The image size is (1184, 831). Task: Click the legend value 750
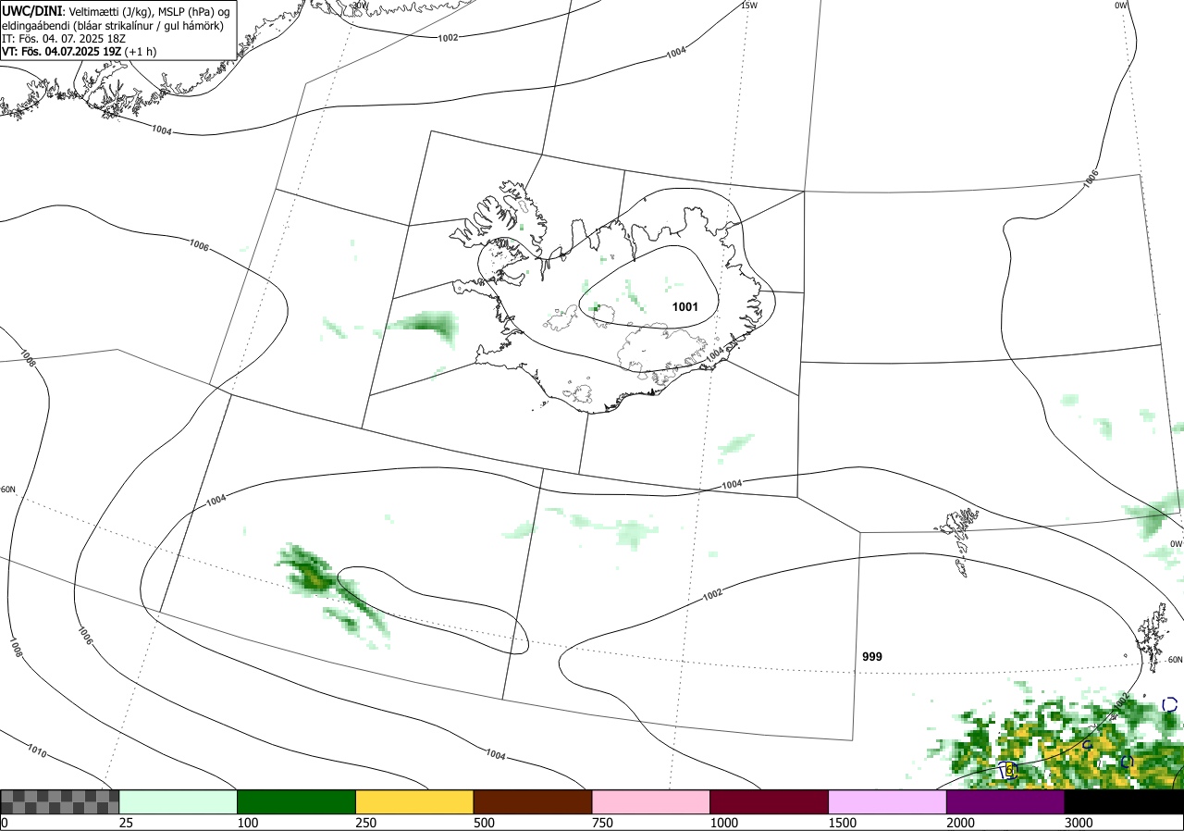(602, 823)
